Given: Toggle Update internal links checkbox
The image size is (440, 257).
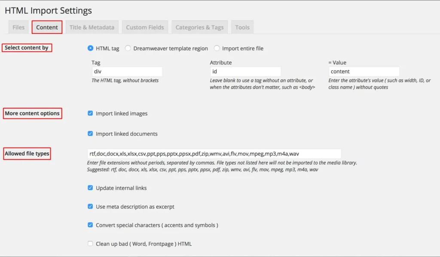Looking at the screenshot, I should tap(90, 187).
